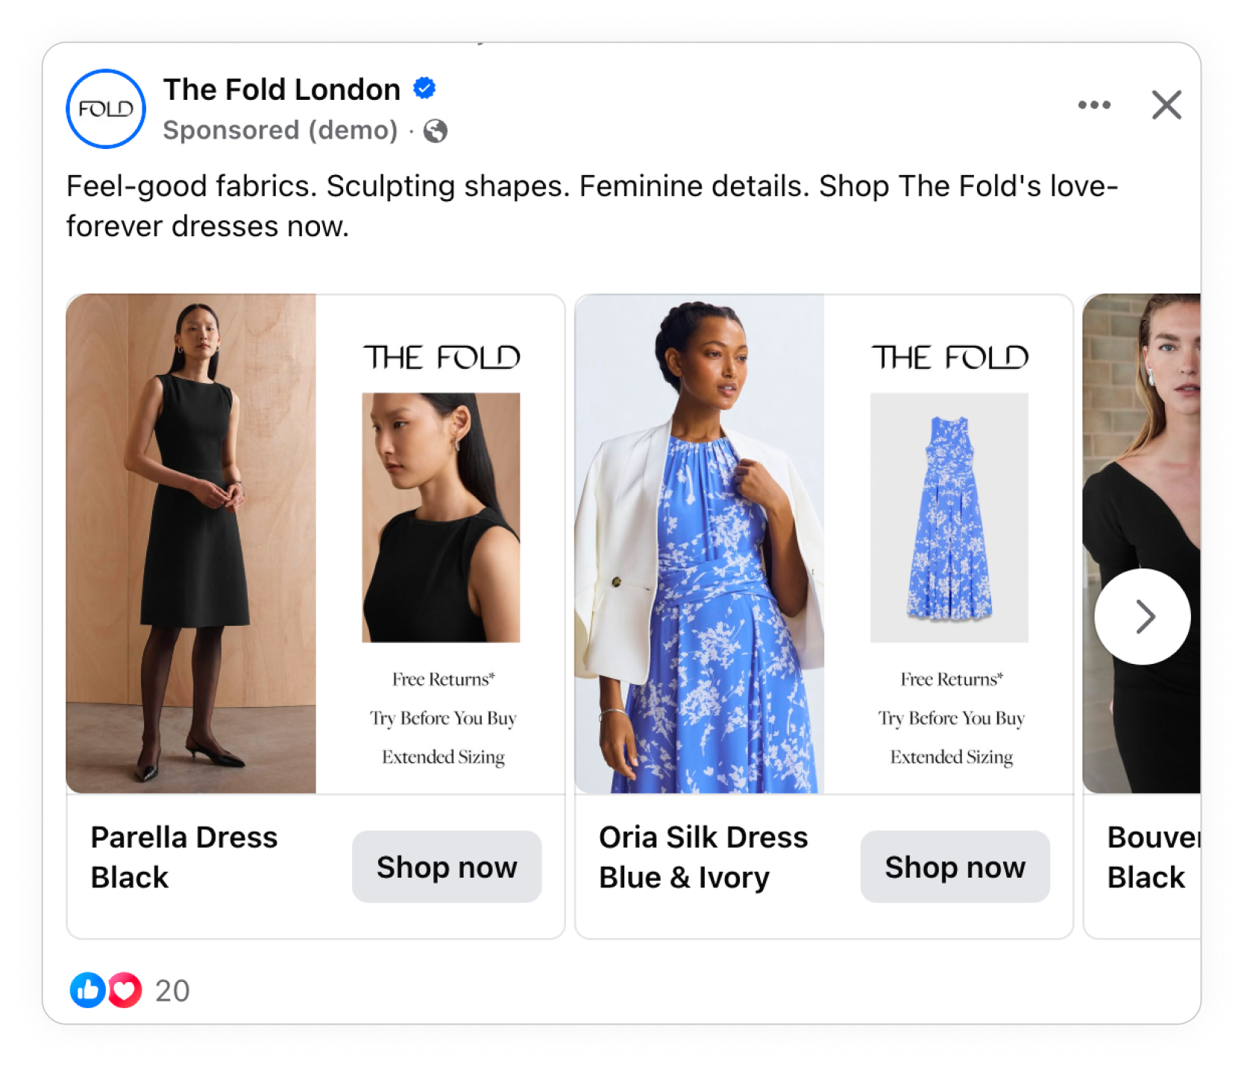Shop now for Oria Silk Dress
The image size is (1244, 1067).
(x=955, y=867)
